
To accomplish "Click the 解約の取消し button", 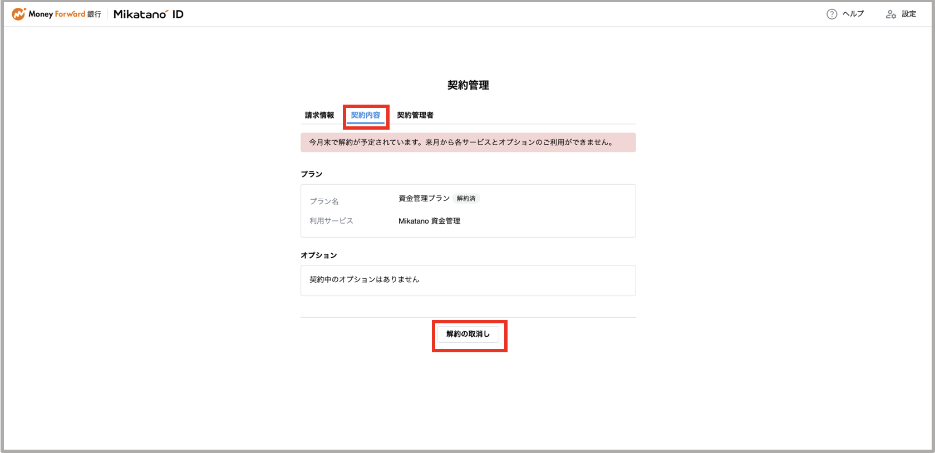I will 468,334.
